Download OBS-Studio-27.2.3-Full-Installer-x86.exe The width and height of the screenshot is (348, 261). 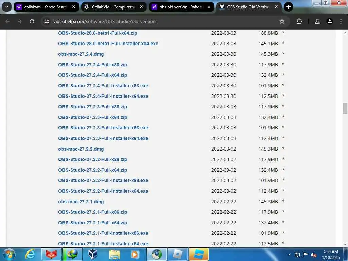103,128
